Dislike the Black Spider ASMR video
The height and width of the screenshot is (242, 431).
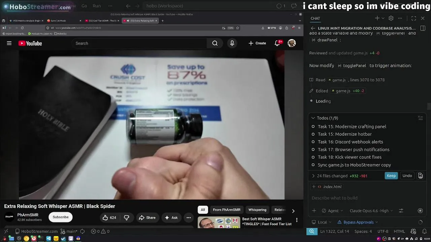click(127, 217)
